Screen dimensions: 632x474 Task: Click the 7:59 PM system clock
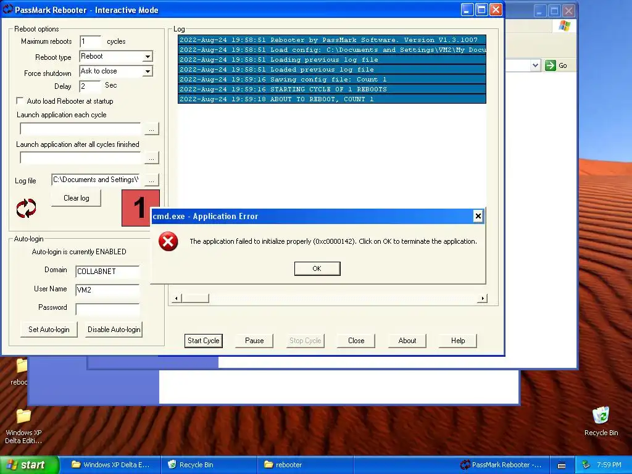(609, 465)
